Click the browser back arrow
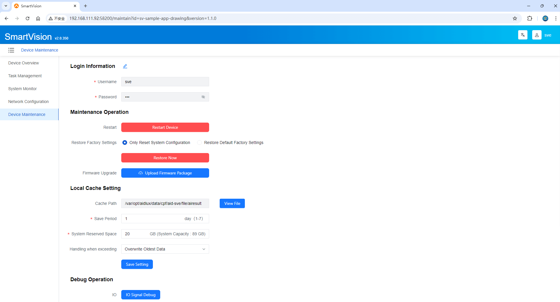Viewport: 560px width, 302px height. point(6,18)
